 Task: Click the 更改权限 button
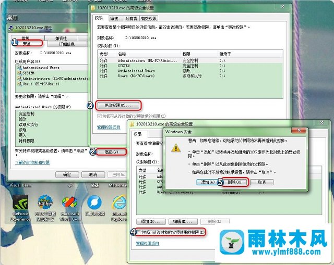tap(118, 105)
